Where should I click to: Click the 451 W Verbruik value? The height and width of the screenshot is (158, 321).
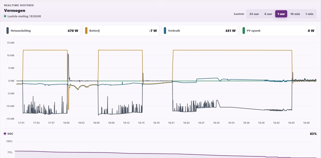click(230, 31)
